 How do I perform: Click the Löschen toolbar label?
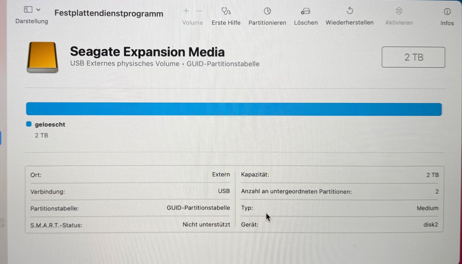(x=306, y=23)
